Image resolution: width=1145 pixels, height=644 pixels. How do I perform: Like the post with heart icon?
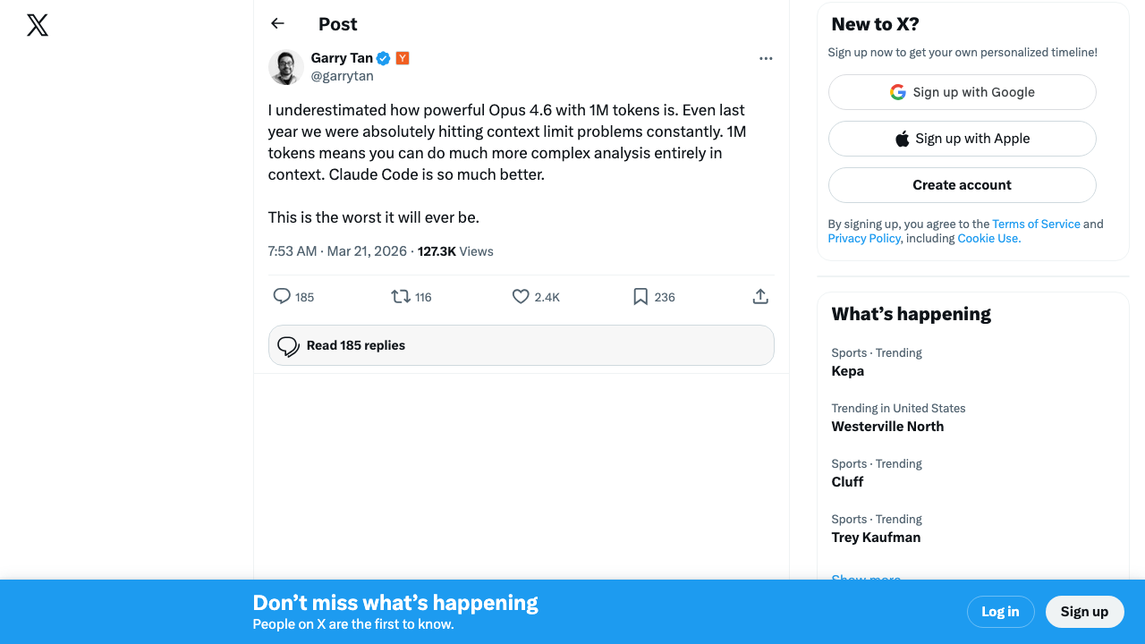tap(521, 296)
